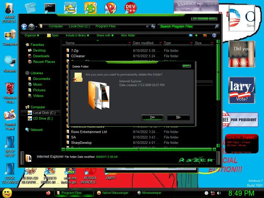The height and width of the screenshot is (198, 264).
Task: Launch Firefox from the taskbar
Action: click(x=48, y=193)
